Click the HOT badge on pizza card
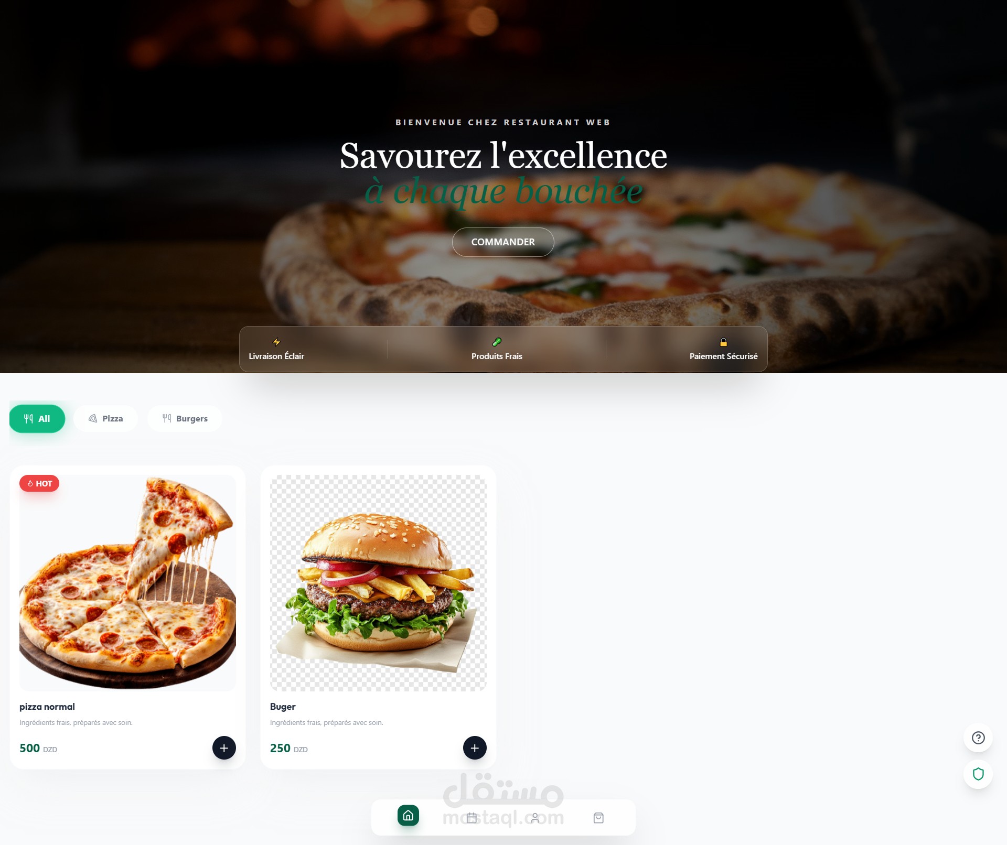Image resolution: width=1007 pixels, height=845 pixels. pos(39,483)
